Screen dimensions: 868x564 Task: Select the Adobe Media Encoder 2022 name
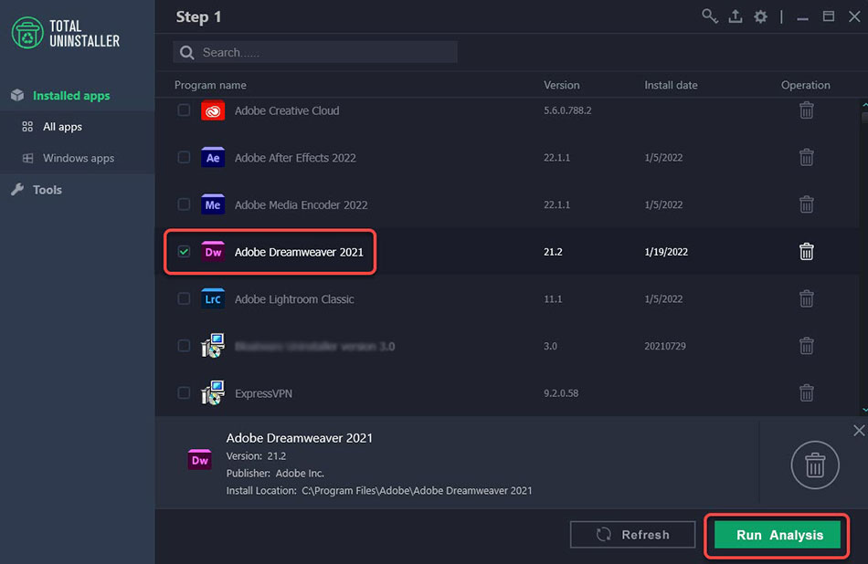click(x=302, y=204)
